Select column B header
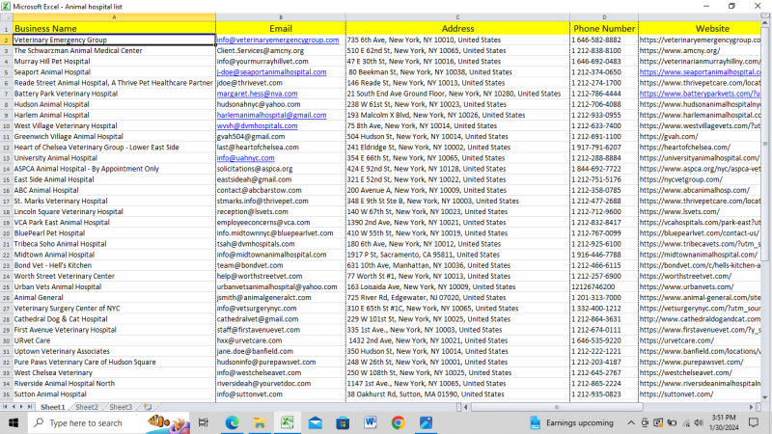The height and width of the screenshot is (434, 772). click(x=281, y=17)
